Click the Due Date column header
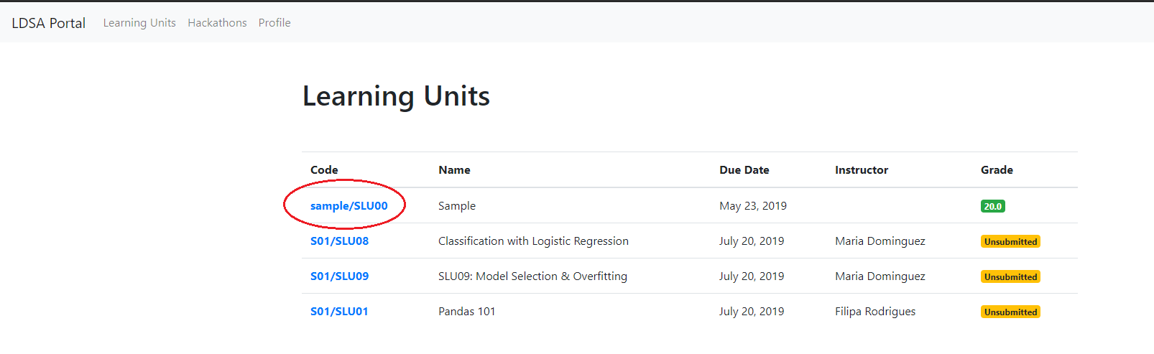Screen dimensions: 1154x354 coord(744,170)
